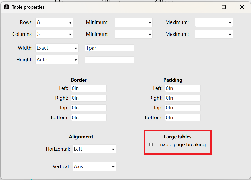
Task: Click the Padding Top input field
Action: coord(183,108)
